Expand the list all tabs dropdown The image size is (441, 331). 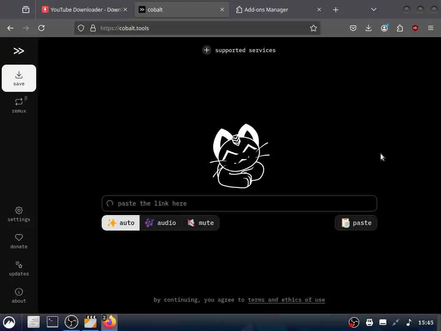point(373,9)
